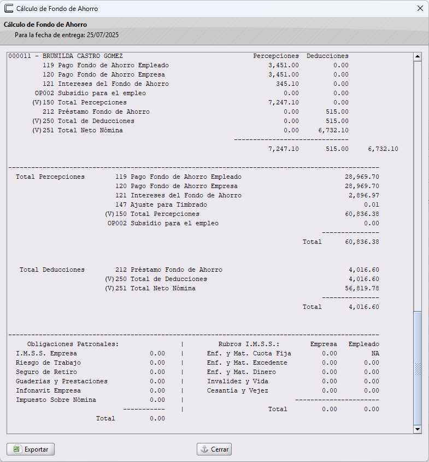This screenshot has height=462, width=429.
Task: Click 'I.M.S.S. Empresa' row
Action: [x=90, y=353]
